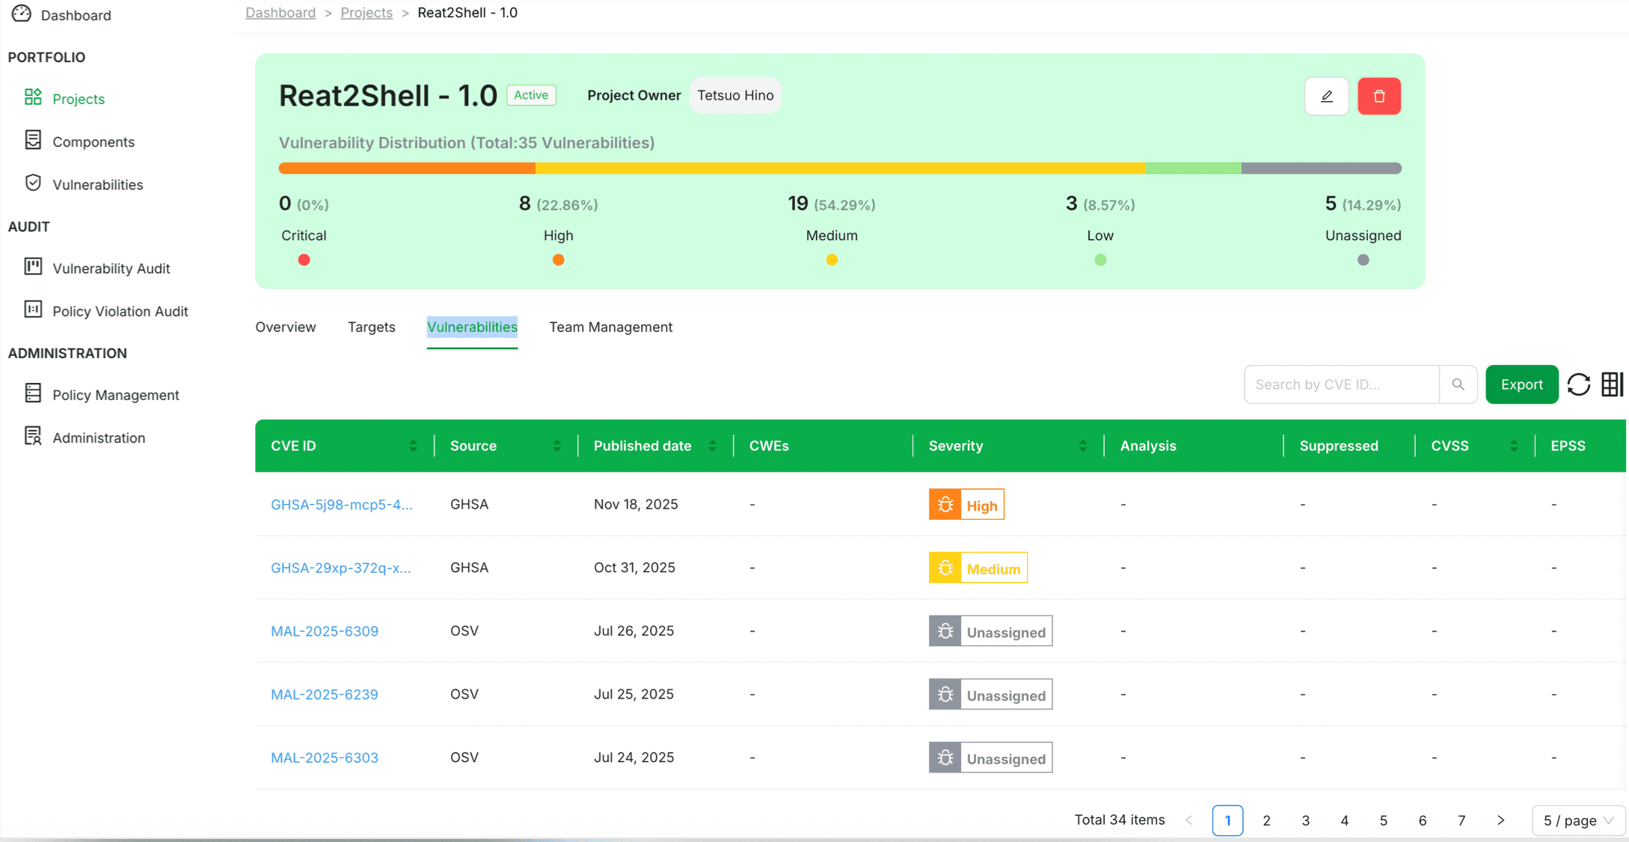This screenshot has width=1629, height=842.
Task: Refresh the vulnerabilities table with the circular arrows icon
Action: [x=1579, y=384]
